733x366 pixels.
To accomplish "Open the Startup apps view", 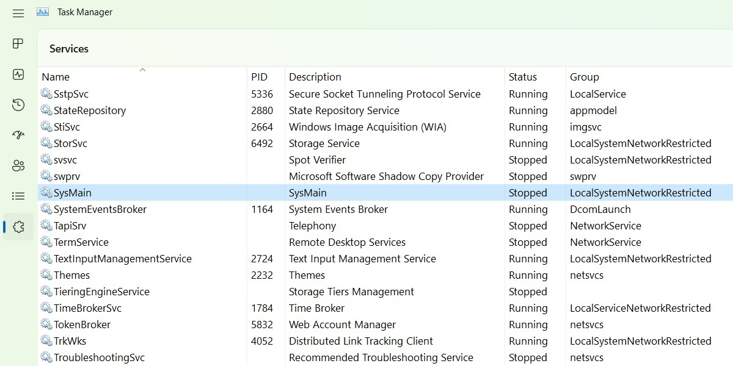I will [x=18, y=135].
